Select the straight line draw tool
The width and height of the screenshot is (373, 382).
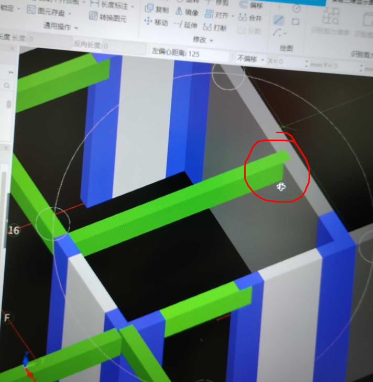278,20
